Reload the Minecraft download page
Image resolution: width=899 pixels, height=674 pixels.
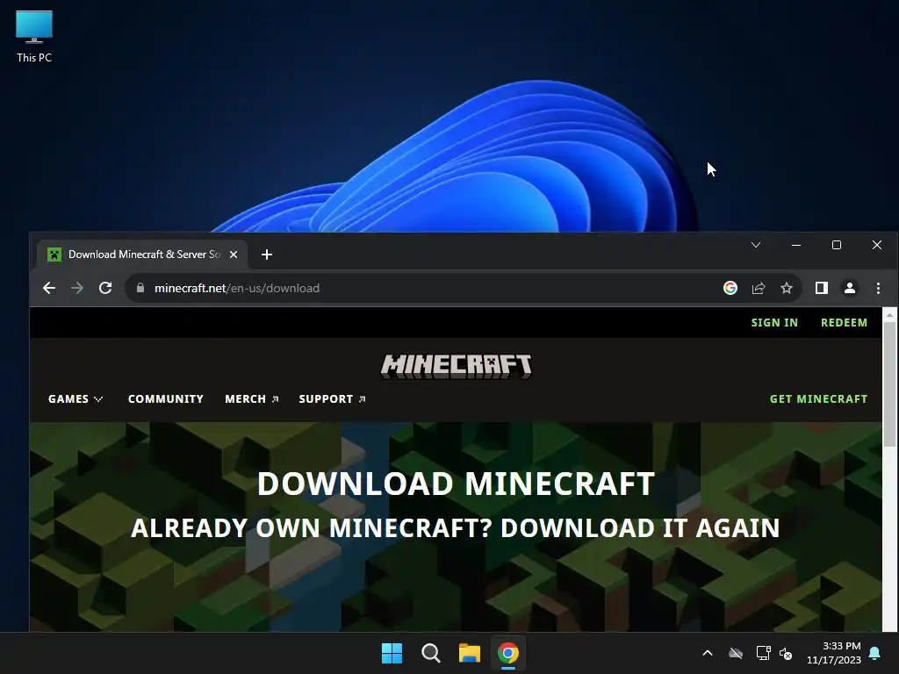tap(105, 288)
